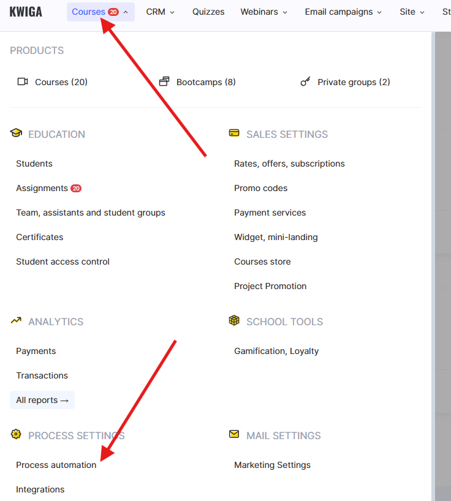Viewport: 451px width, 501px height.
Task: Click the Courses video camera icon
Action: click(x=23, y=82)
